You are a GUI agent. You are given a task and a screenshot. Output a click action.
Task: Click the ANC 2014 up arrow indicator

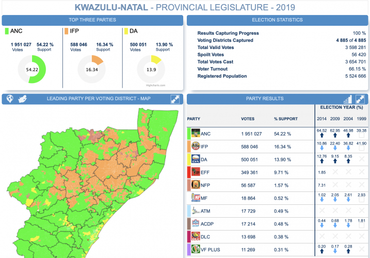[321, 138]
